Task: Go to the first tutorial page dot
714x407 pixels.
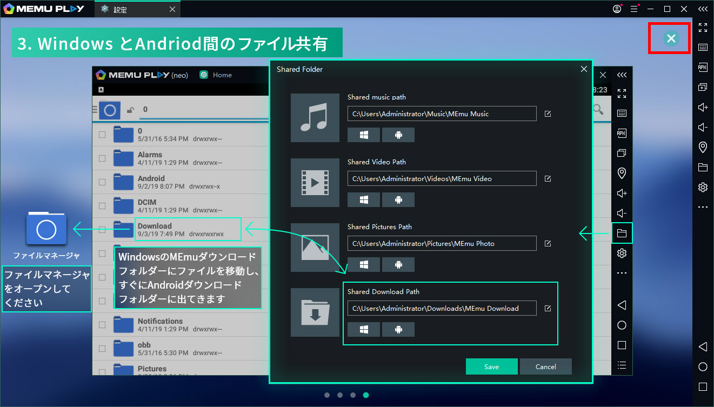Action: [327, 395]
